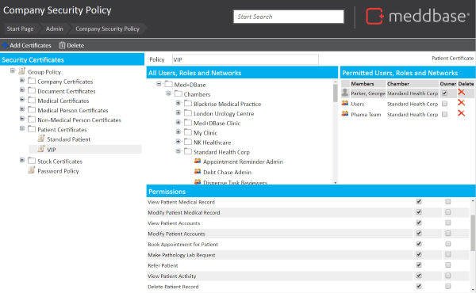Click the Parker, George user icon
The image size is (476, 293).
tap(345, 93)
